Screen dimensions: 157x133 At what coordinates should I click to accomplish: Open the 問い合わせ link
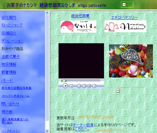coord(10,104)
